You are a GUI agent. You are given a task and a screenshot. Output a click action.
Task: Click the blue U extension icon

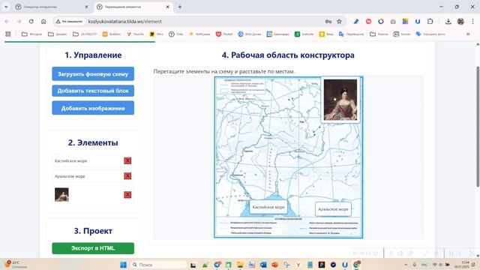click(418, 22)
